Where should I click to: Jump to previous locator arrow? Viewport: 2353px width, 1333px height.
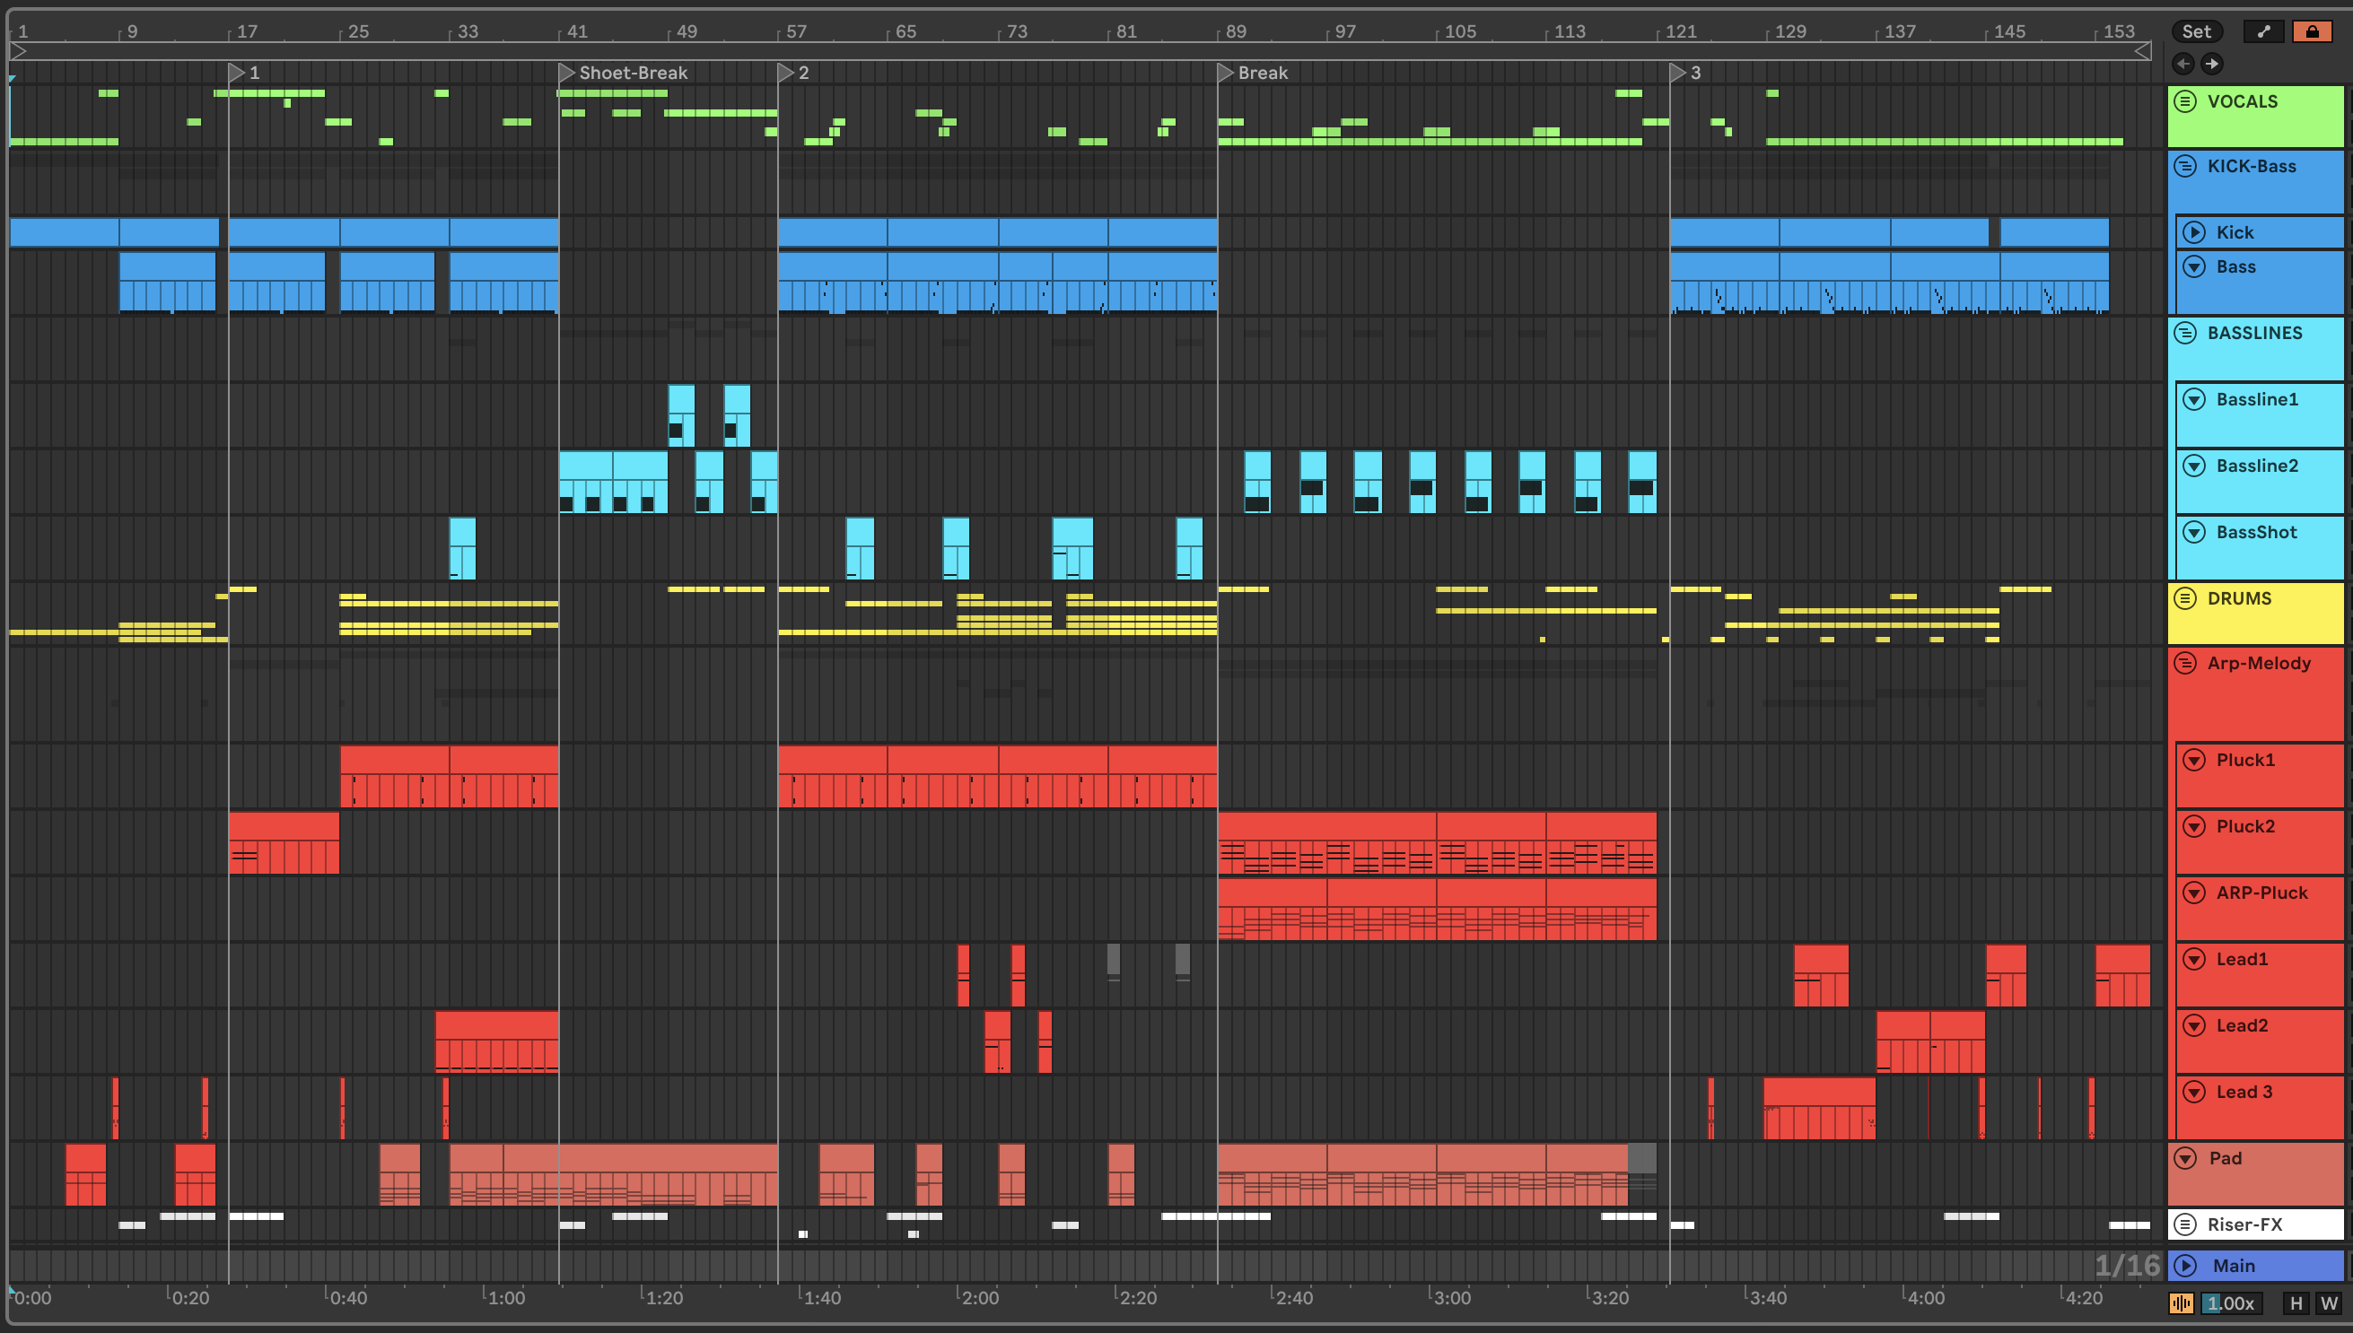[x=2182, y=63]
